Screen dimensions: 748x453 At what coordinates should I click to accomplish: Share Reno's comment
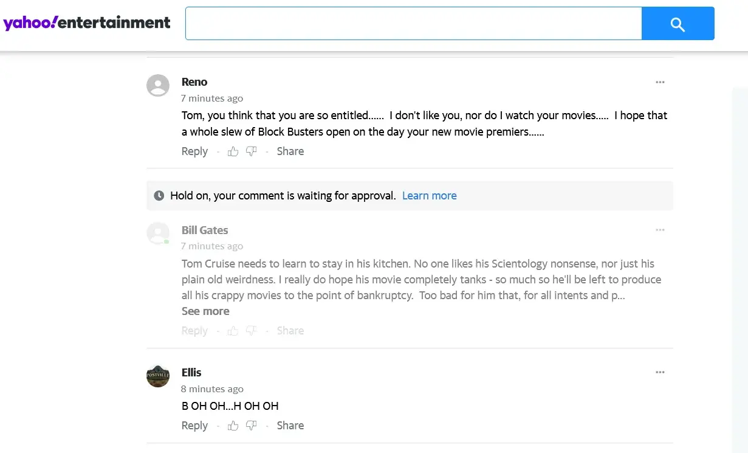pos(290,151)
